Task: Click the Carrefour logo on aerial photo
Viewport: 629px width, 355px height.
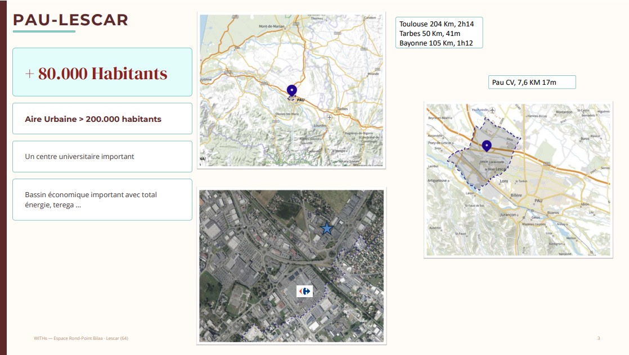Action: pyautogui.click(x=305, y=292)
